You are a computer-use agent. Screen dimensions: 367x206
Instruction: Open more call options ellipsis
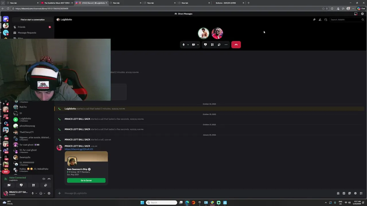coord(226,45)
